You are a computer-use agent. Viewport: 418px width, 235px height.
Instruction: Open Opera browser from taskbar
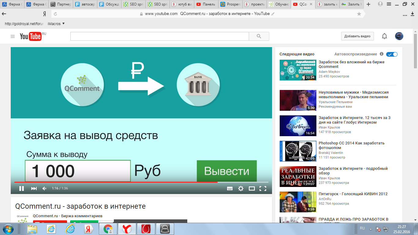click(x=146, y=229)
